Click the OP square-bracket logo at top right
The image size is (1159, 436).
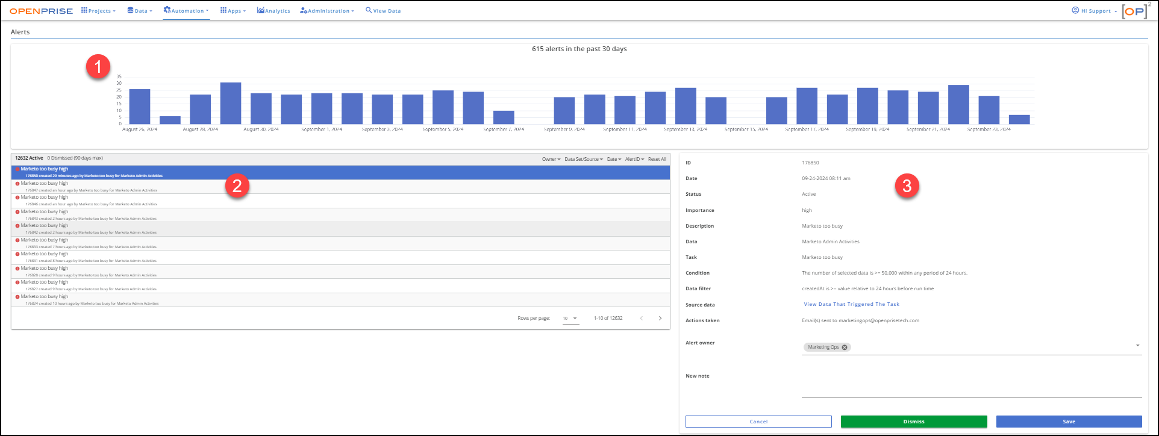1137,11
